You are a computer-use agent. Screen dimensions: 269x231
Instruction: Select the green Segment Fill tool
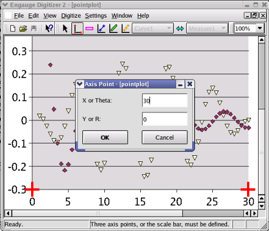(x=113, y=28)
